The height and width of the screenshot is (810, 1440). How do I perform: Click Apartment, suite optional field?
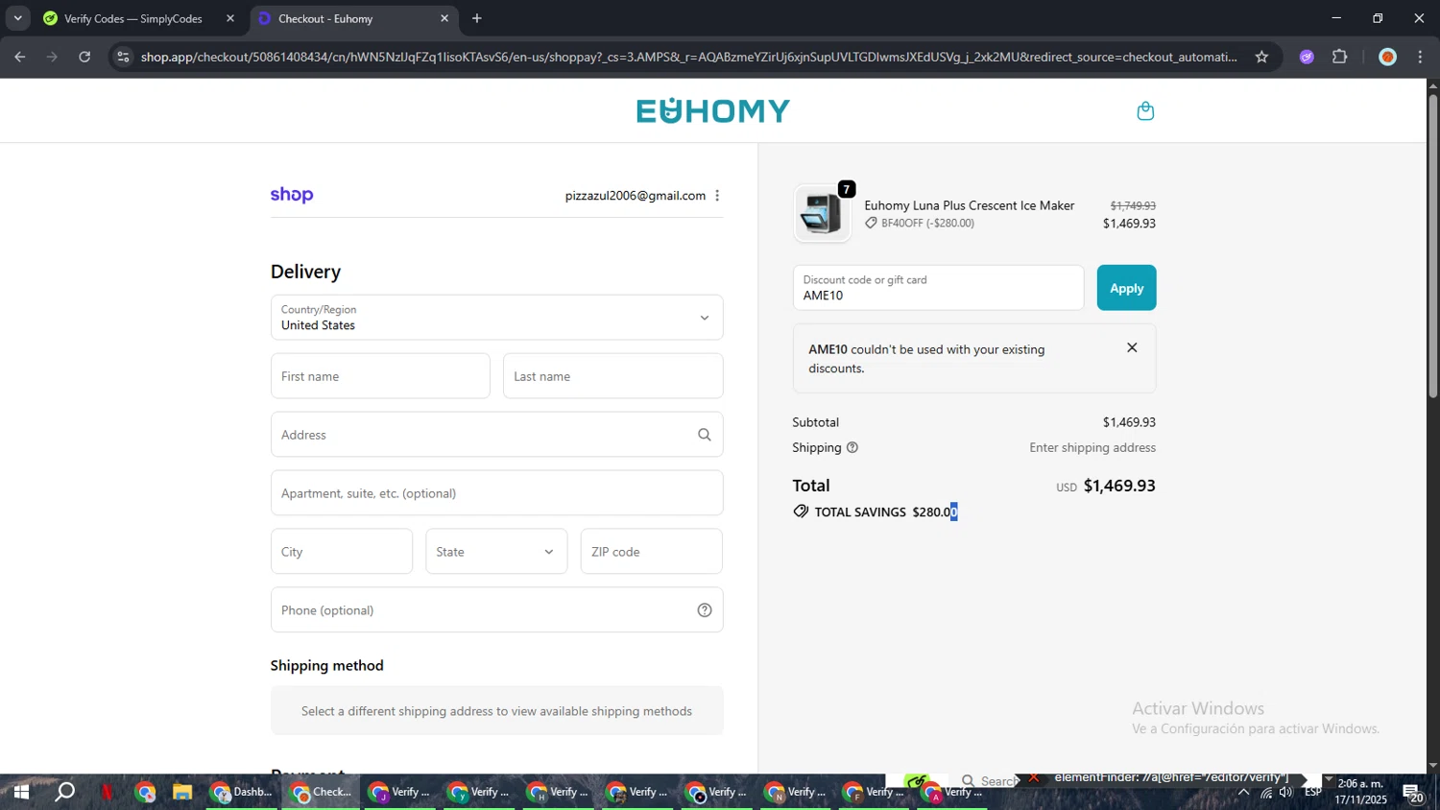click(x=496, y=493)
